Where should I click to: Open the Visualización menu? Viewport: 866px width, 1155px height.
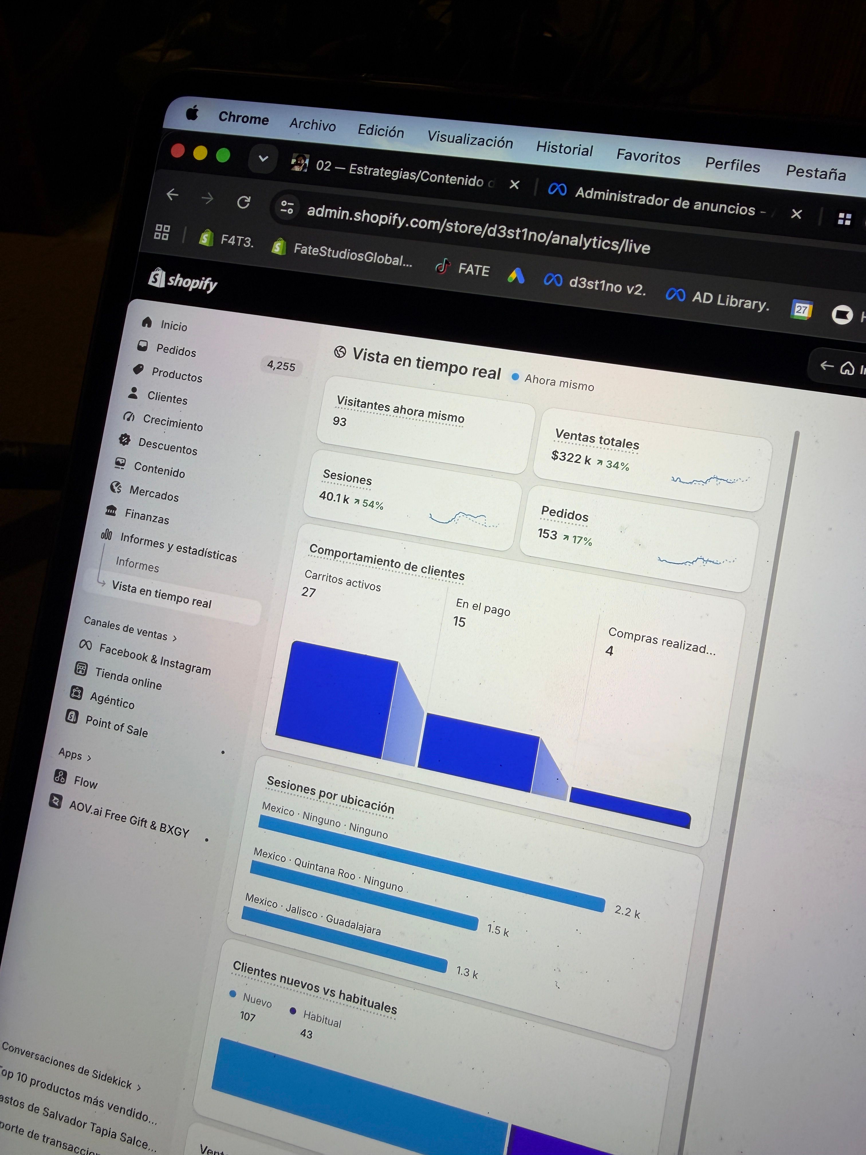pos(470,139)
